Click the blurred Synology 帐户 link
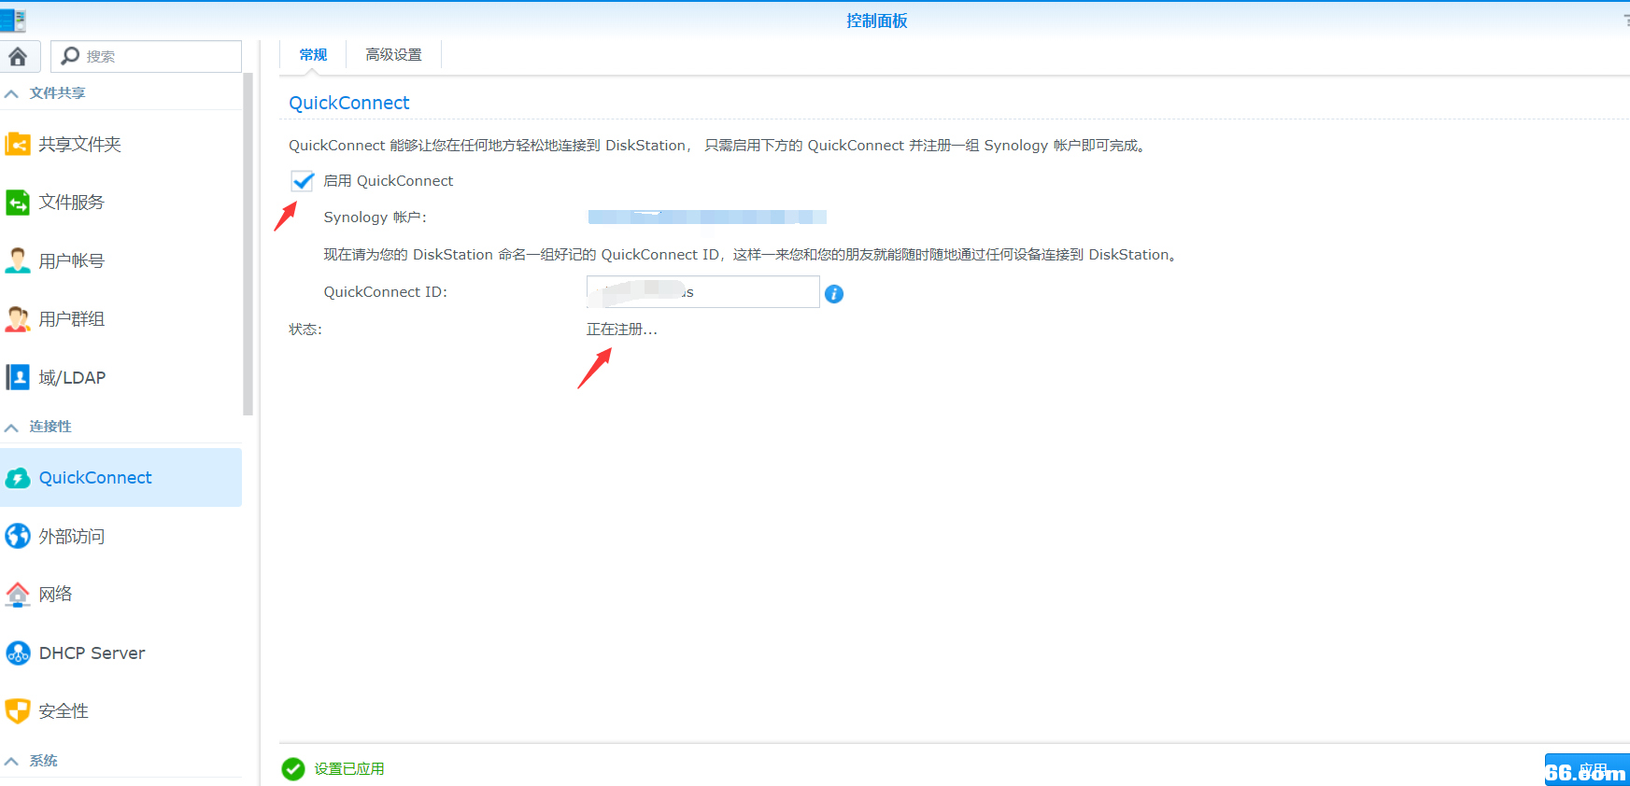The width and height of the screenshot is (1630, 786). click(x=707, y=218)
